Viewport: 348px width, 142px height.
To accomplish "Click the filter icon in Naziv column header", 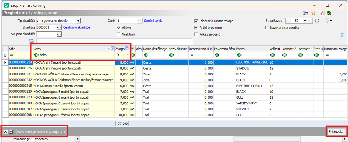I will tap(112, 48).
